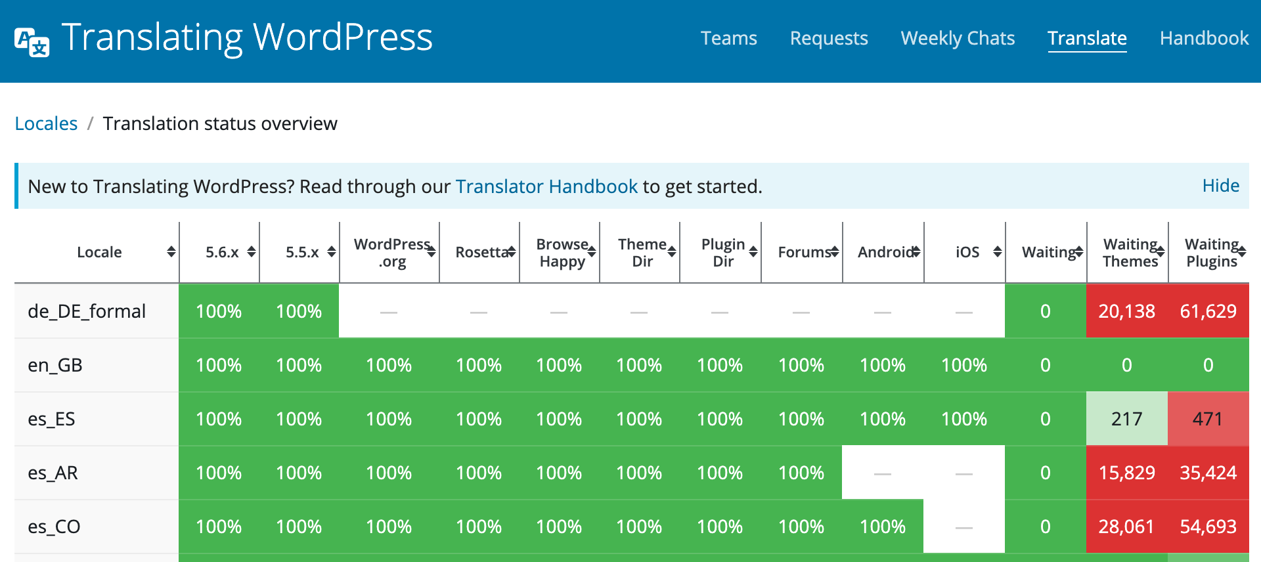Sort by 5.5.x column arrows
This screenshot has width=1261, height=562.
(331, 252)
